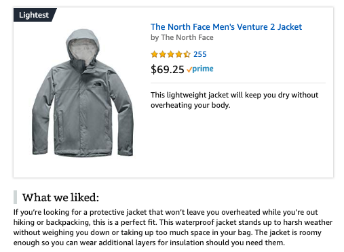The height and width of the screenshot is (252, 344).
Task: Click the horizontal divider below the price
Action: (238, 83)
